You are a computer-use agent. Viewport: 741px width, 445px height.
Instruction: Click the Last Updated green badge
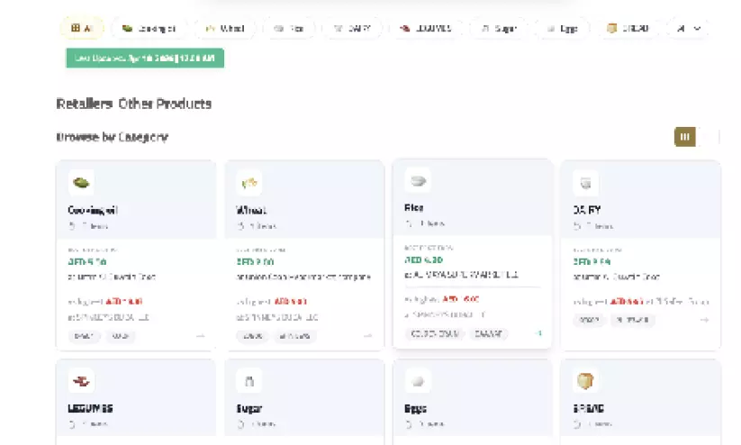(144, 58)
